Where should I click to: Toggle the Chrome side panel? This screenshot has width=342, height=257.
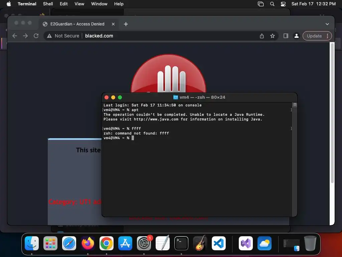click(286, 36)
